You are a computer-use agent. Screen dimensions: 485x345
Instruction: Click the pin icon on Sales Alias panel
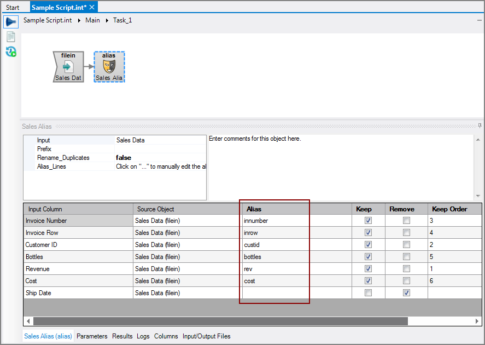(x=480, y=126)
